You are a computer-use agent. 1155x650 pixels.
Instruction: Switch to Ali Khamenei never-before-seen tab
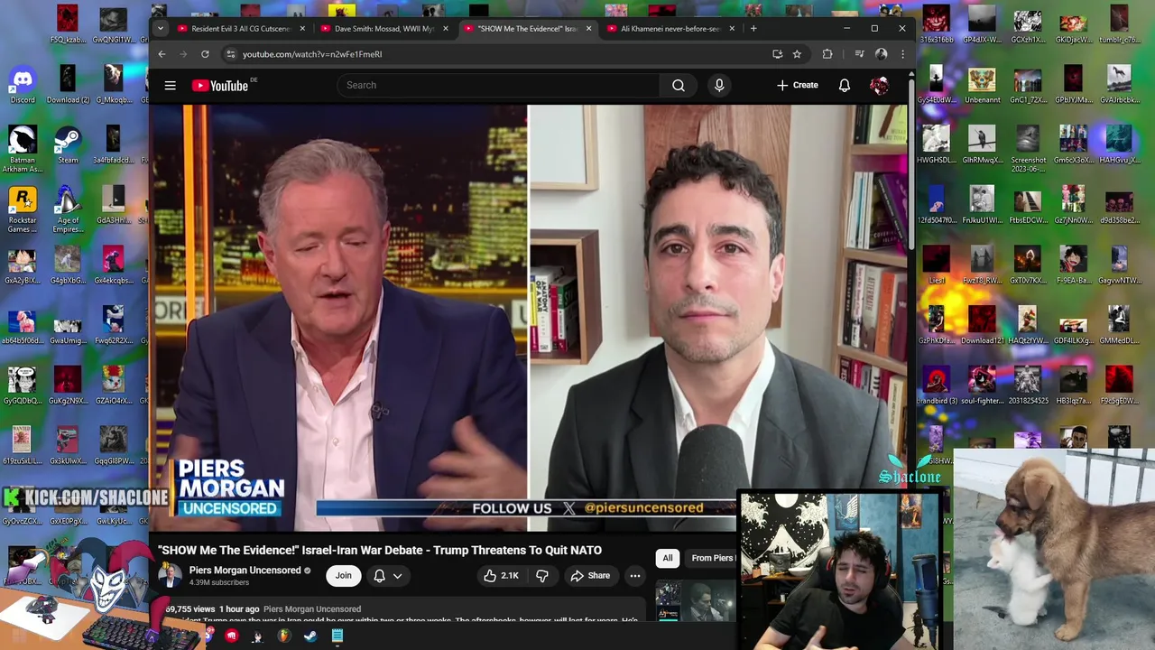(x=670, y=29)
